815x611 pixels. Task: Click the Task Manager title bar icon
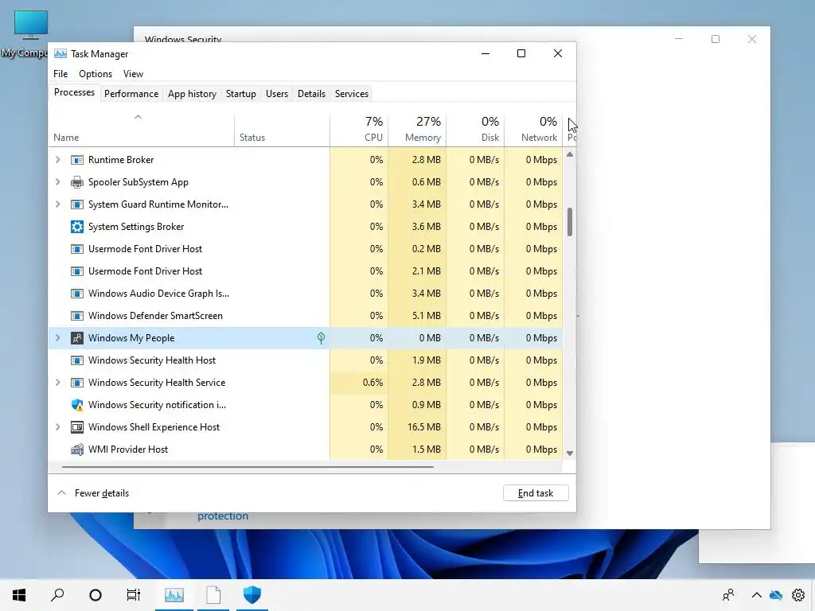(60, 53)
